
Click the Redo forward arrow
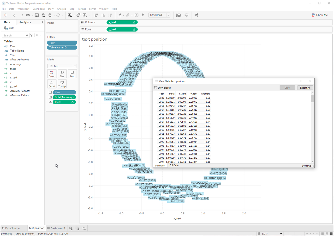pos(22,15)
